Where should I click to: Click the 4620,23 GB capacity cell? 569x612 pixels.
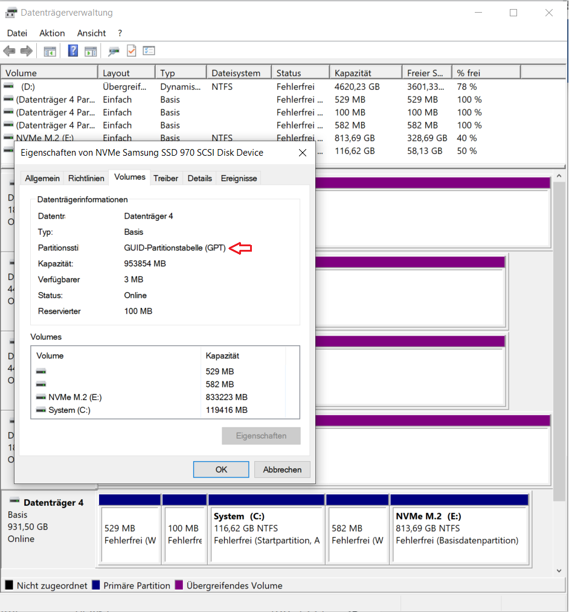357,87
